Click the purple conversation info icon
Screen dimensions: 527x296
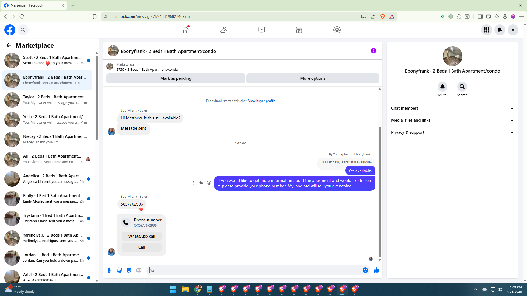point(373,51)
